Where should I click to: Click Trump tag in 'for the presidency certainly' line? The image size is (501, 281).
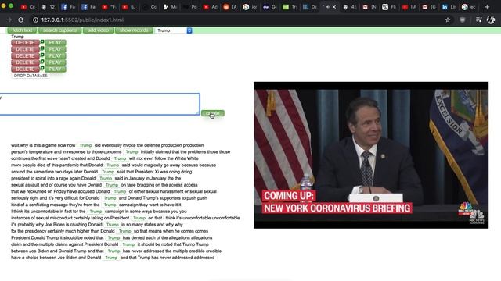pyautogui.click(x=124, y=231)
